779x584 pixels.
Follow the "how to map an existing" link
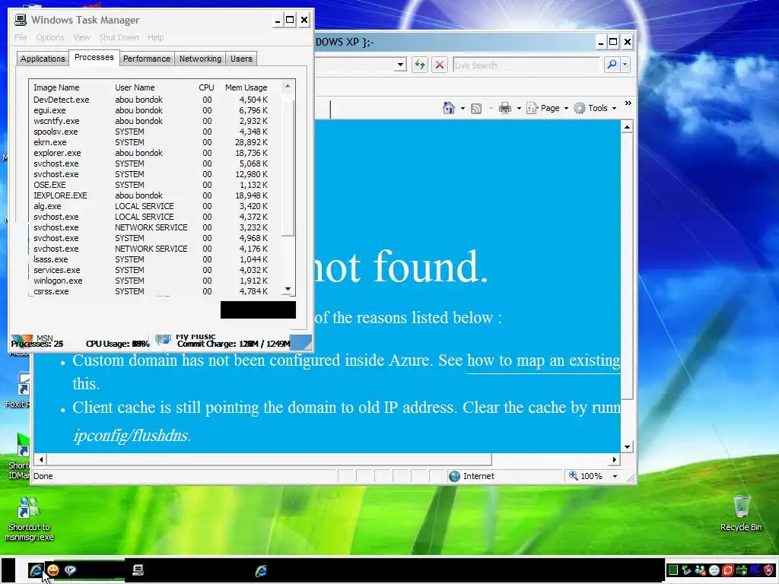[543, 360]
